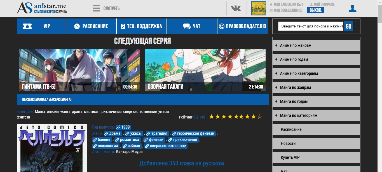Rate the manga with the first star

[212, 117]
